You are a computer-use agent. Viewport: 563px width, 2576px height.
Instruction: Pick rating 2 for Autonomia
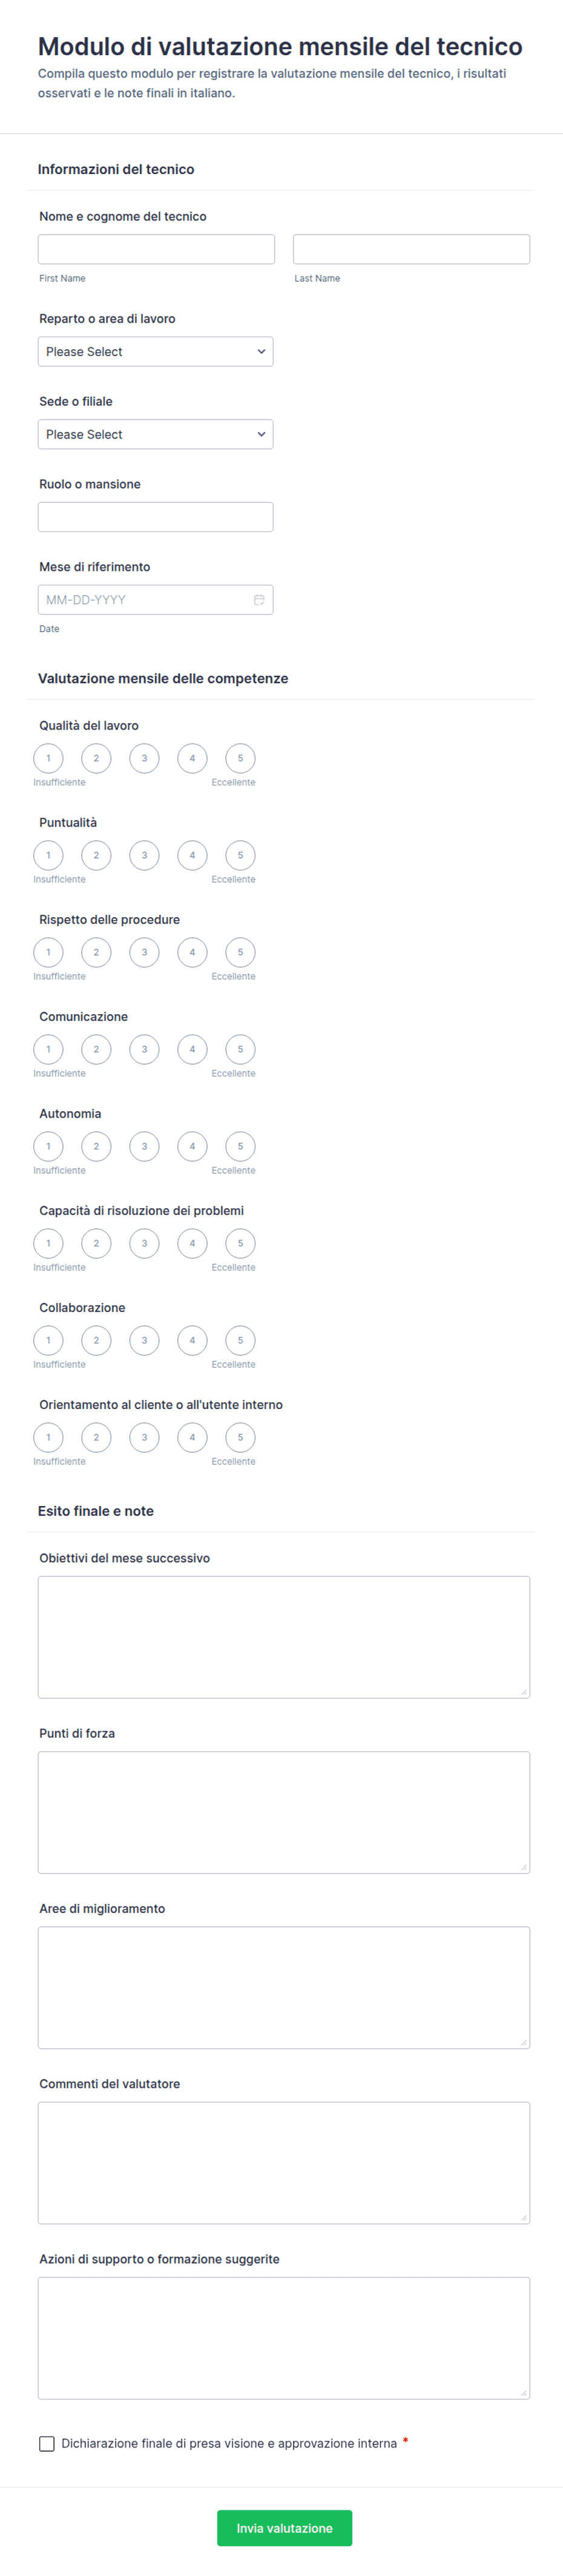(97, 1147)
